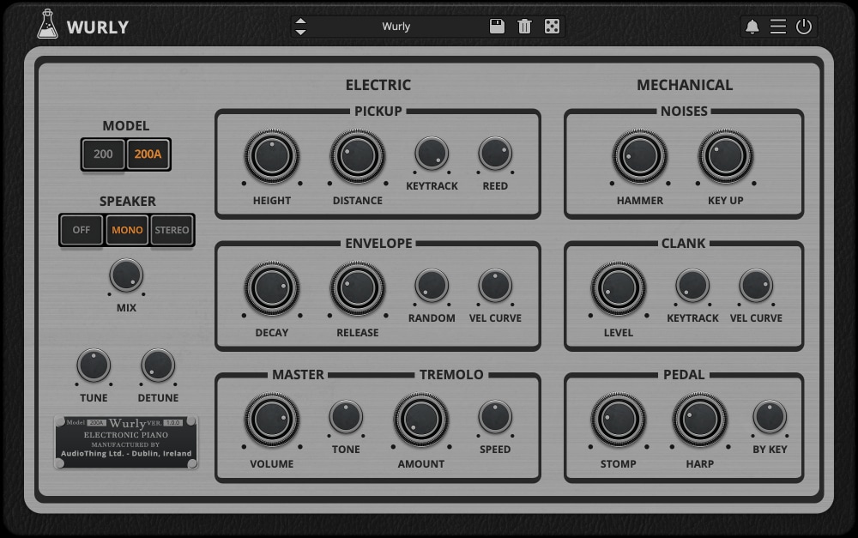
Task: Click the master VOLUME knob
Action: (272, 420)
